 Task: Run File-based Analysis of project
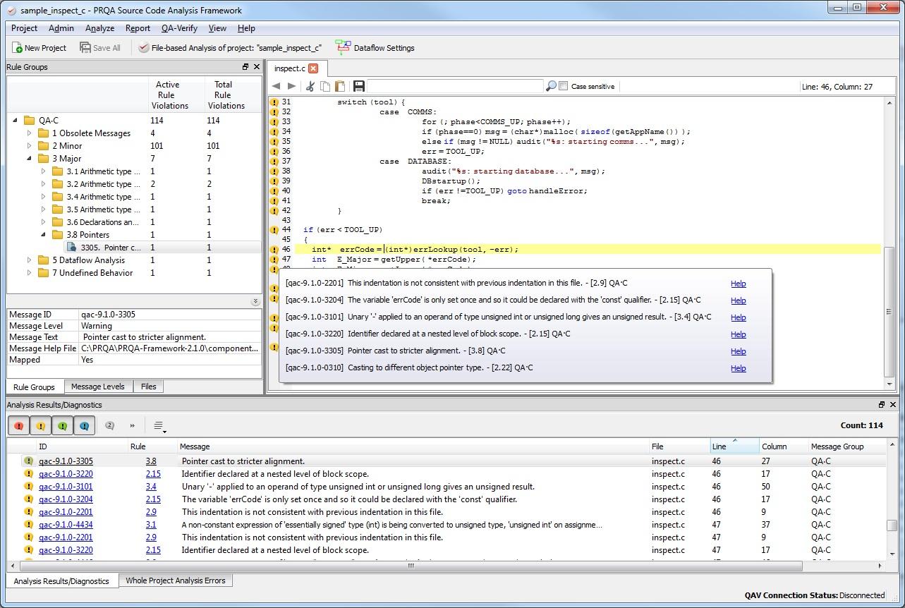(x=229, y=48)
